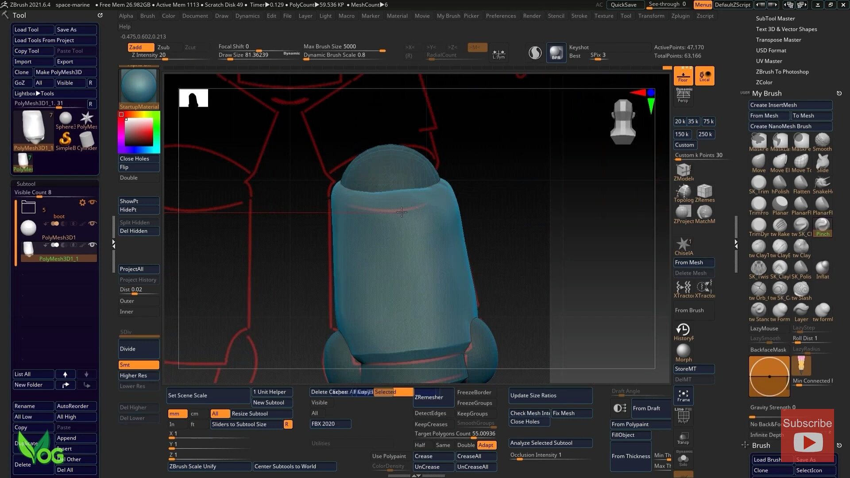Click the BPR render icon
Screen dimensions: 850x478
pyautogui.click(x=556, y=53)
